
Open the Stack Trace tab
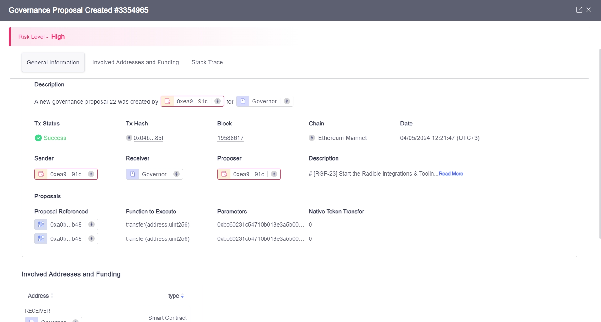tap(207, 62)
